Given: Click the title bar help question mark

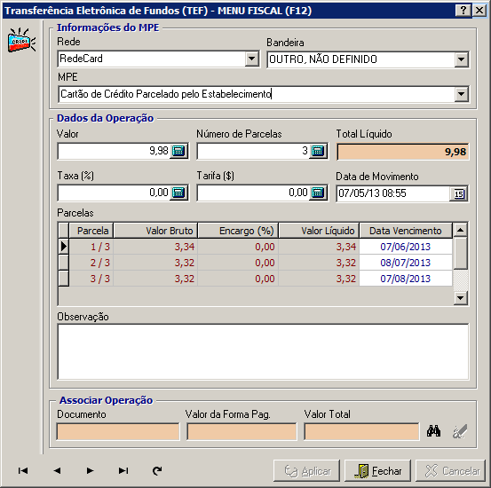Looking at the screenshot, I should 463,11.
